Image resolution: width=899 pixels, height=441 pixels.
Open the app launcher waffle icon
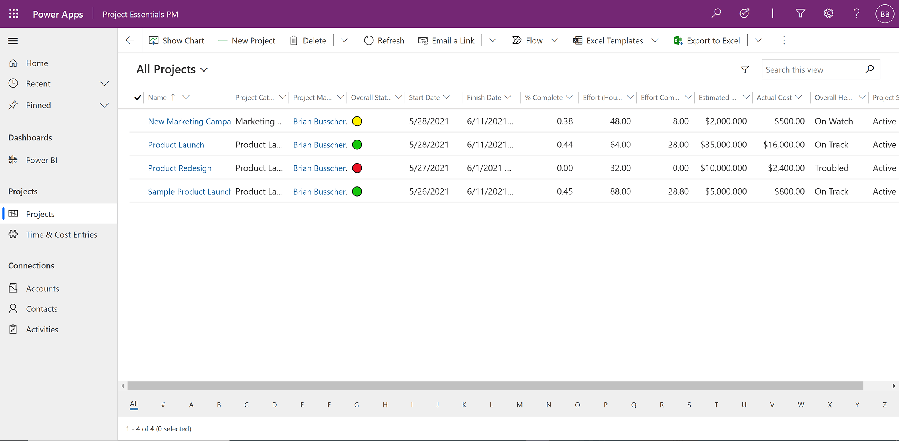[14, 14]
